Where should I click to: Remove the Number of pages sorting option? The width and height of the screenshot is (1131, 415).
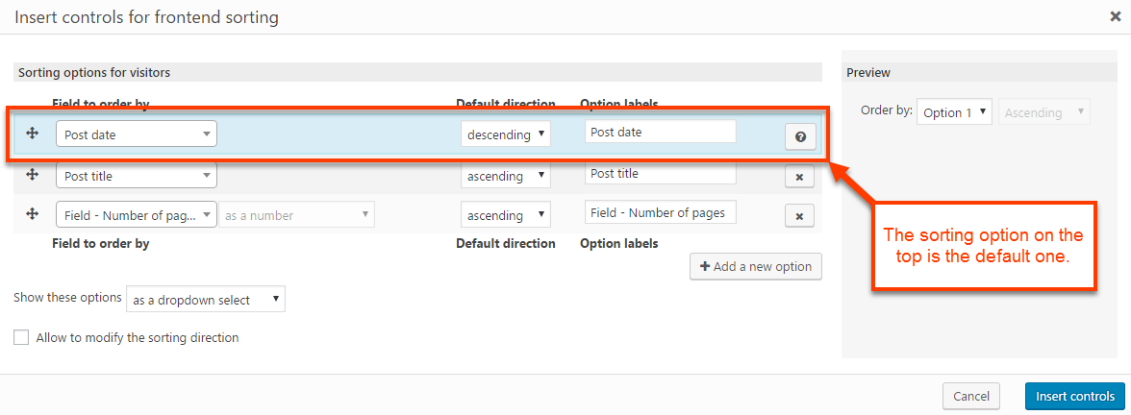[799, 216]
